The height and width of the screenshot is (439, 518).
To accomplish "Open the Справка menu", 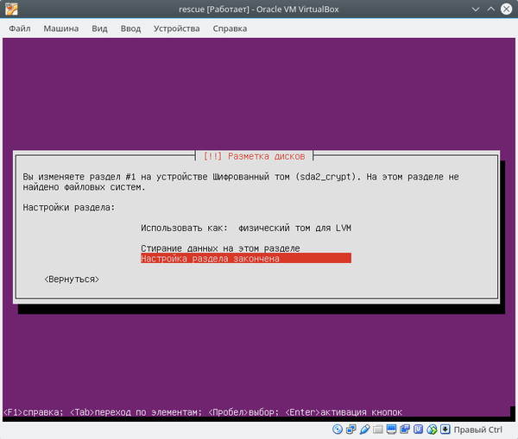I will 230,28.
